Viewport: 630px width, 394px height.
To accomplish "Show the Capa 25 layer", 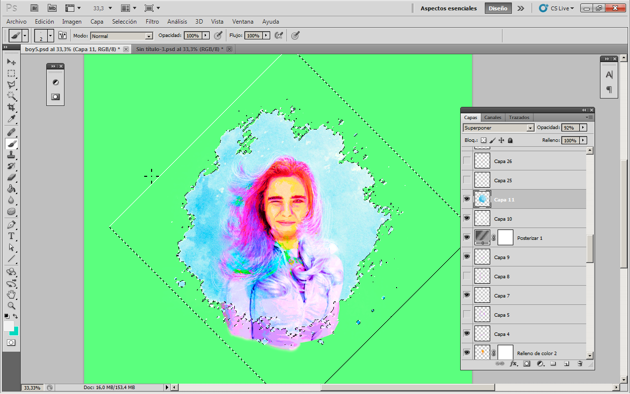I will tap(467, 180).
